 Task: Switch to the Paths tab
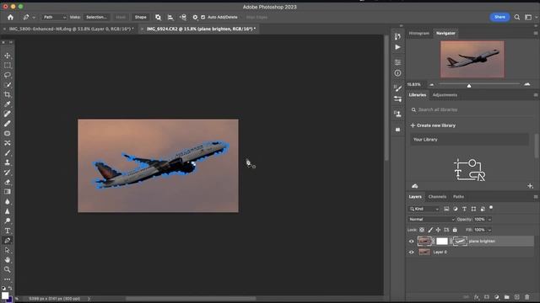458,197
